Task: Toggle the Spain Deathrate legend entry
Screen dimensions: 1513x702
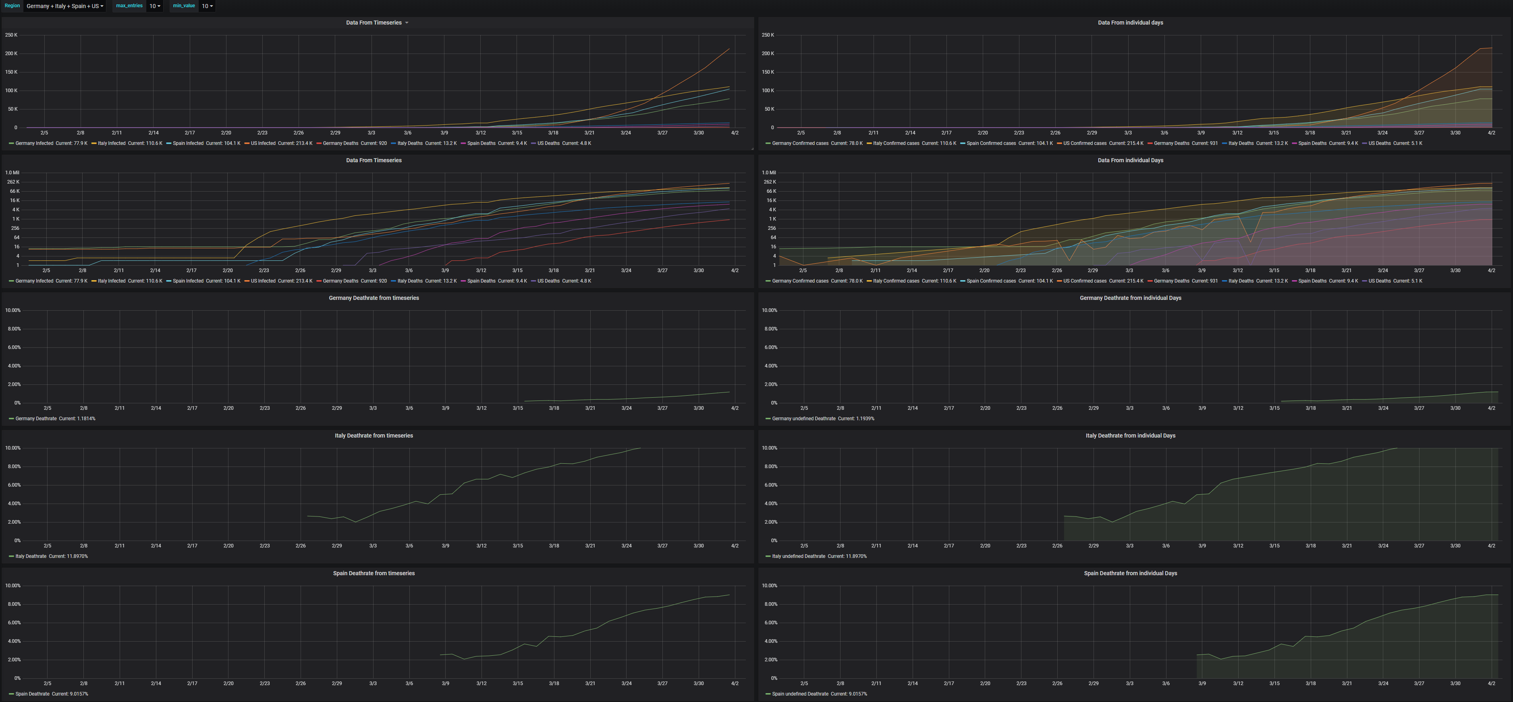Action: pyautogui.click(x=32, y=694)
